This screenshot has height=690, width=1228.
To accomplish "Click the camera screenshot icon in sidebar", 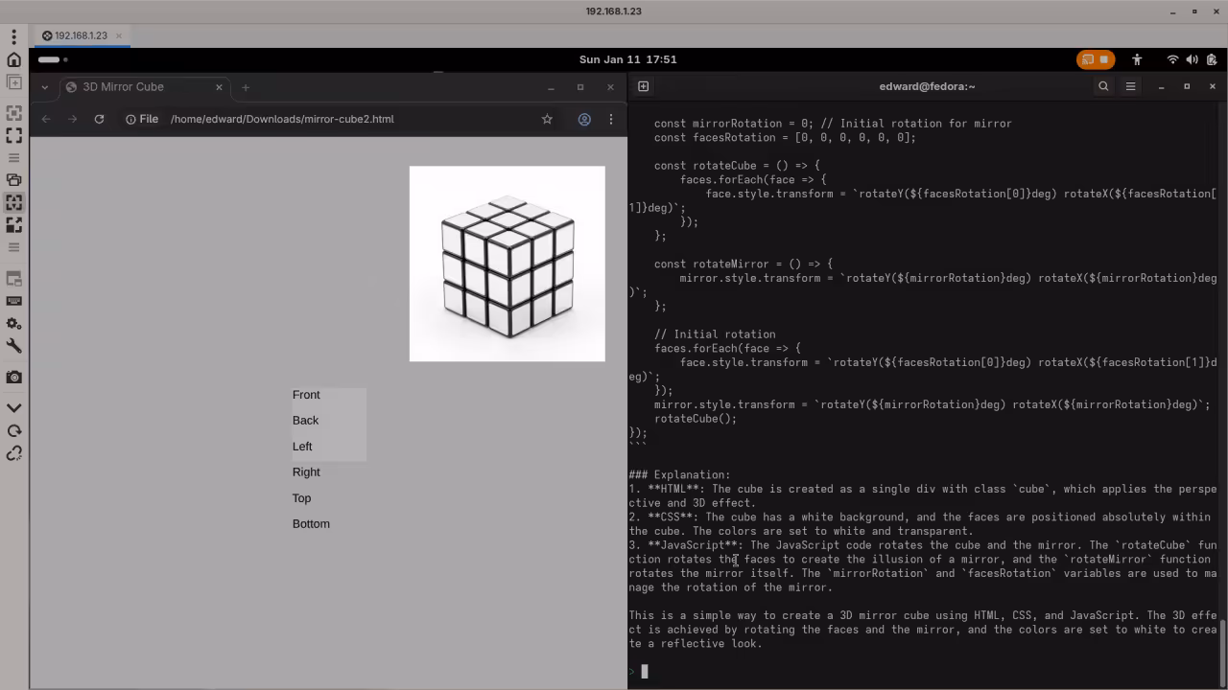I will click(13, 377).
